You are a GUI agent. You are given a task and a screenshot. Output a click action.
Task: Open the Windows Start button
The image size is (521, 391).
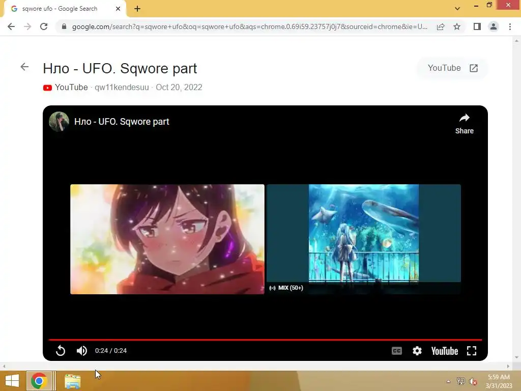12,381
